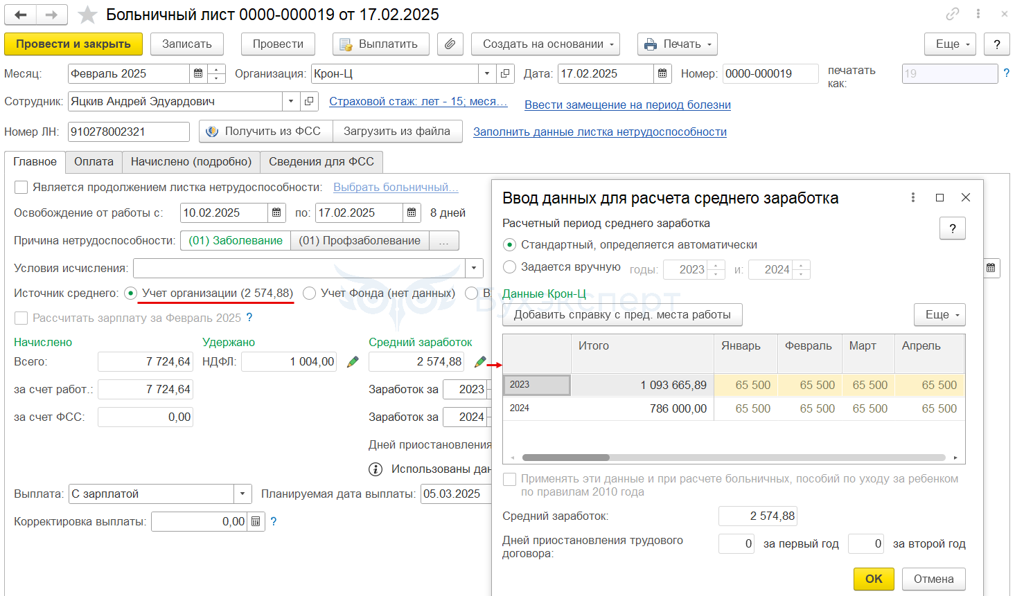Switch to the Главное tab
1015x596 pixels.
tap(35, 162)
